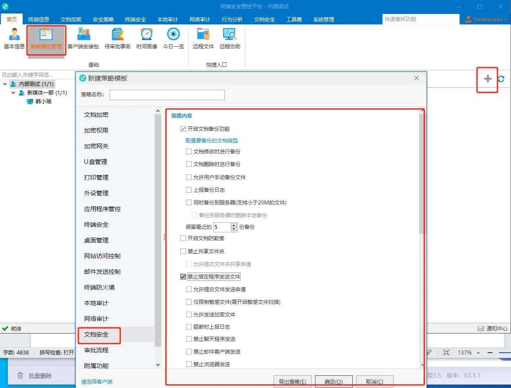Switch to the 首页 tab
Screen dimensions: 511x388
pos(11,19)
